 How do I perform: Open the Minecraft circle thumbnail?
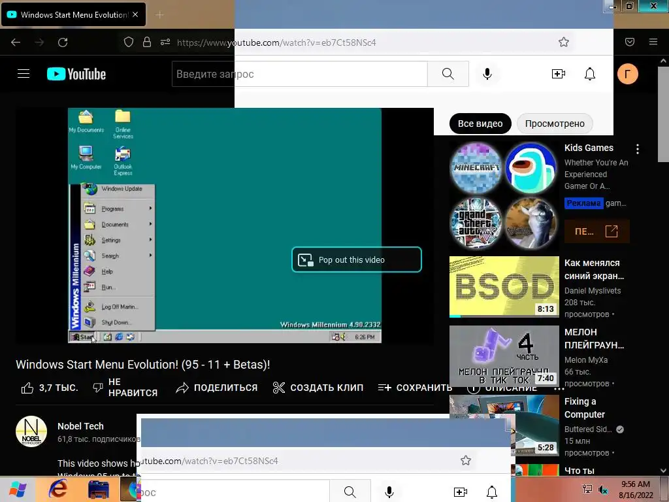[476, 168]
